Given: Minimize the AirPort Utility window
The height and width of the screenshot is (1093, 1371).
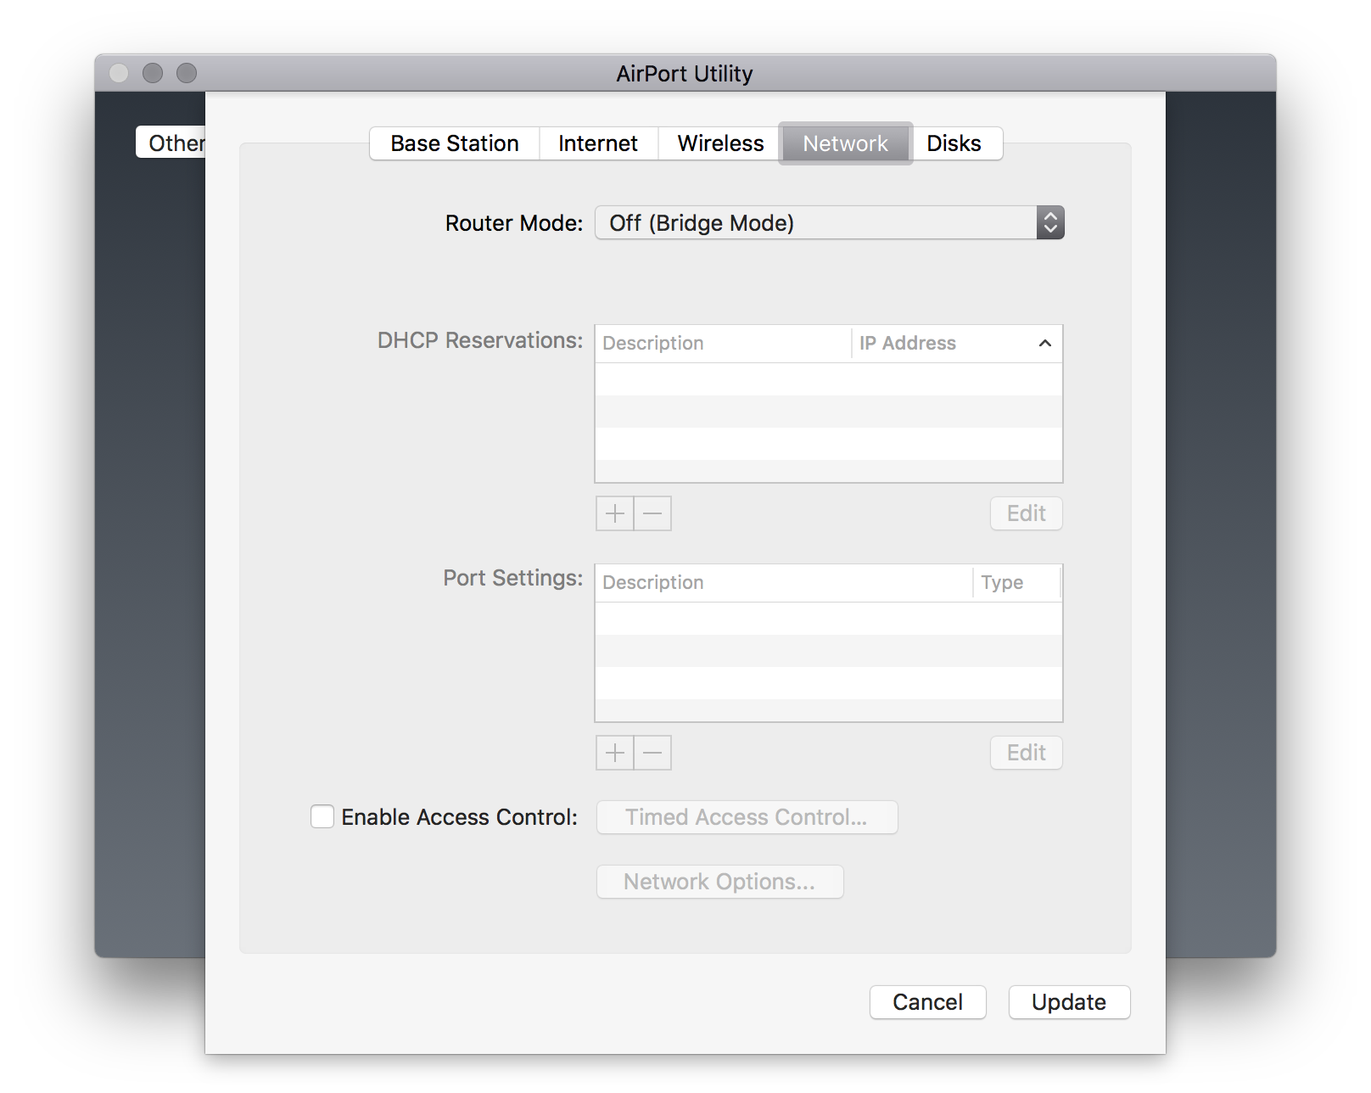Looking at the screenshot, I should click(x=153, y=74).
